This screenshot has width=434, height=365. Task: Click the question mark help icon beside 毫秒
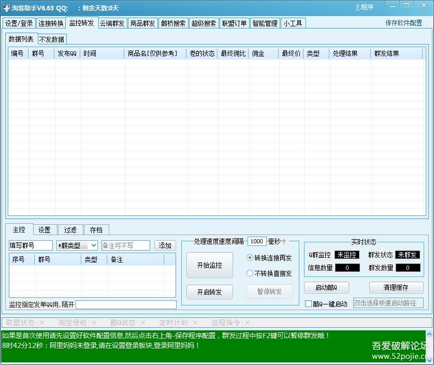[x=284, y=242]
